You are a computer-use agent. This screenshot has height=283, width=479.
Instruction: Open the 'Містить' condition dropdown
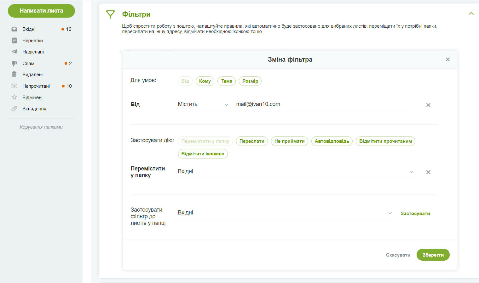point(203,104)
